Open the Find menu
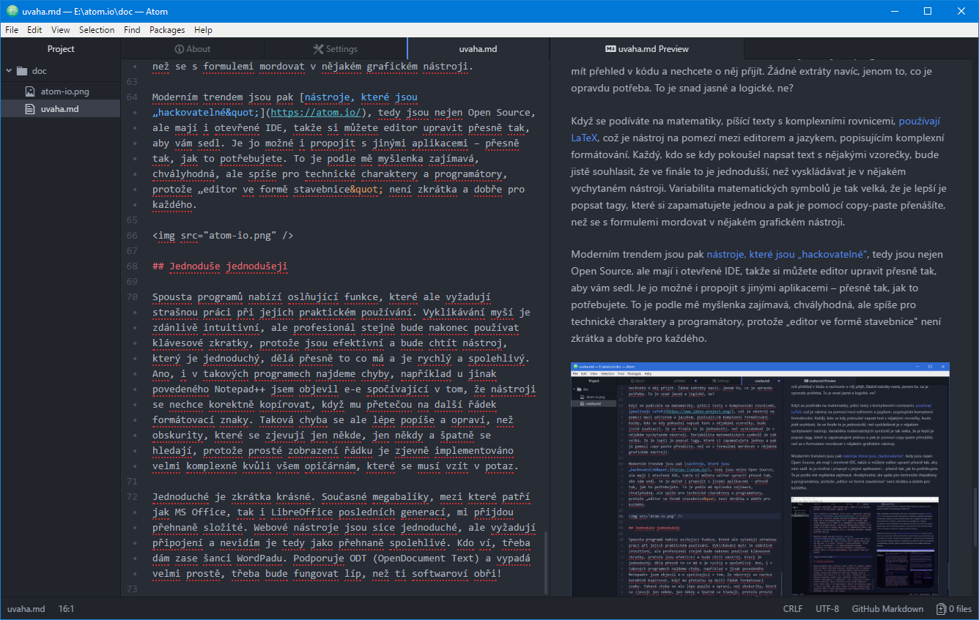Viewport: 979px width, 620px height. [x=132, y=30]
